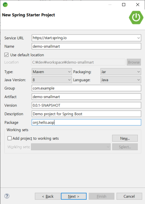Click the Spring leaf window icon

pyautogui.click(x=5, y=5)
